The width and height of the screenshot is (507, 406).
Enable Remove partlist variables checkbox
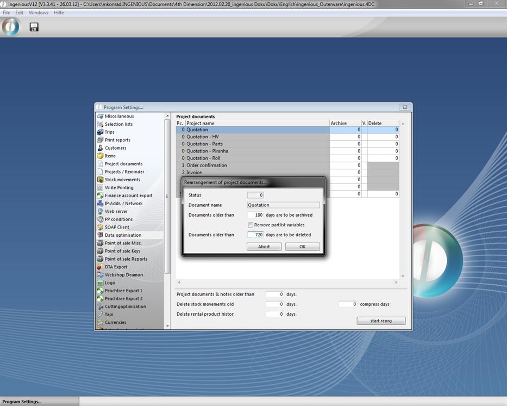pyautogui.click(x=251, y=225)
